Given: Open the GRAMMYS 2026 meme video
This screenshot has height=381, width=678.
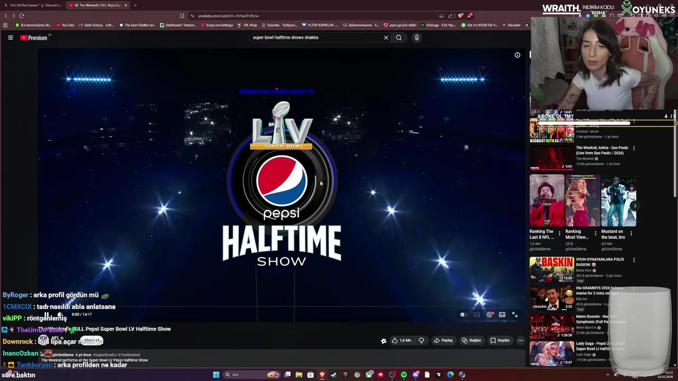Looking at the screenshot, I should [x=551, y=298].
